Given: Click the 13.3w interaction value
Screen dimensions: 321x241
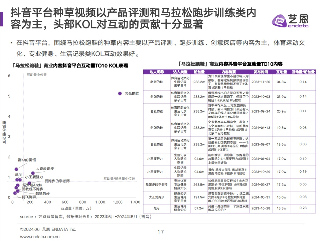Looking at the screenshot, I should coord(282,208).
